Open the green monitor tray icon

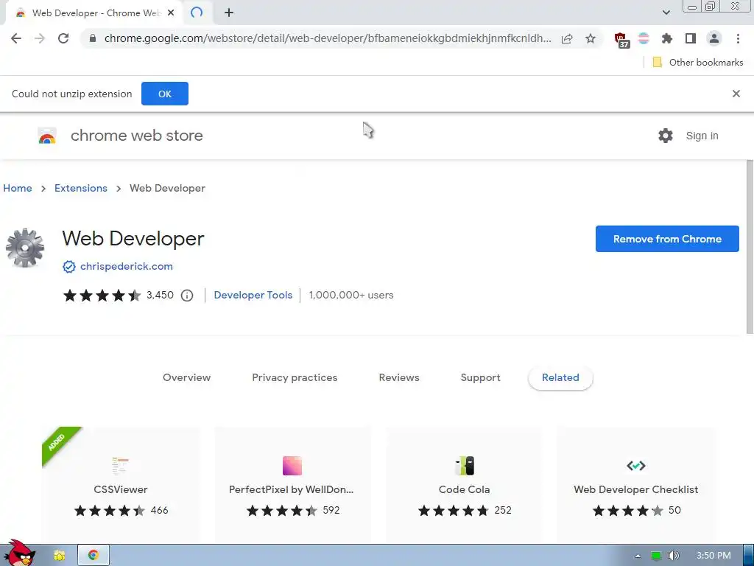tap(656, 556)
